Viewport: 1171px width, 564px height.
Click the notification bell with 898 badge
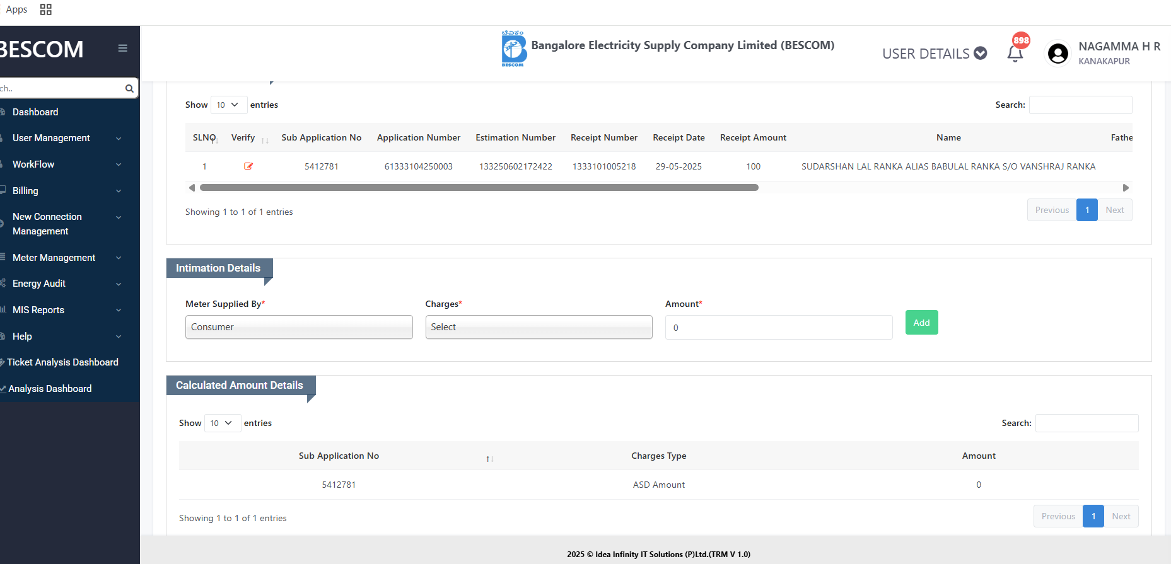point(1015,54)
